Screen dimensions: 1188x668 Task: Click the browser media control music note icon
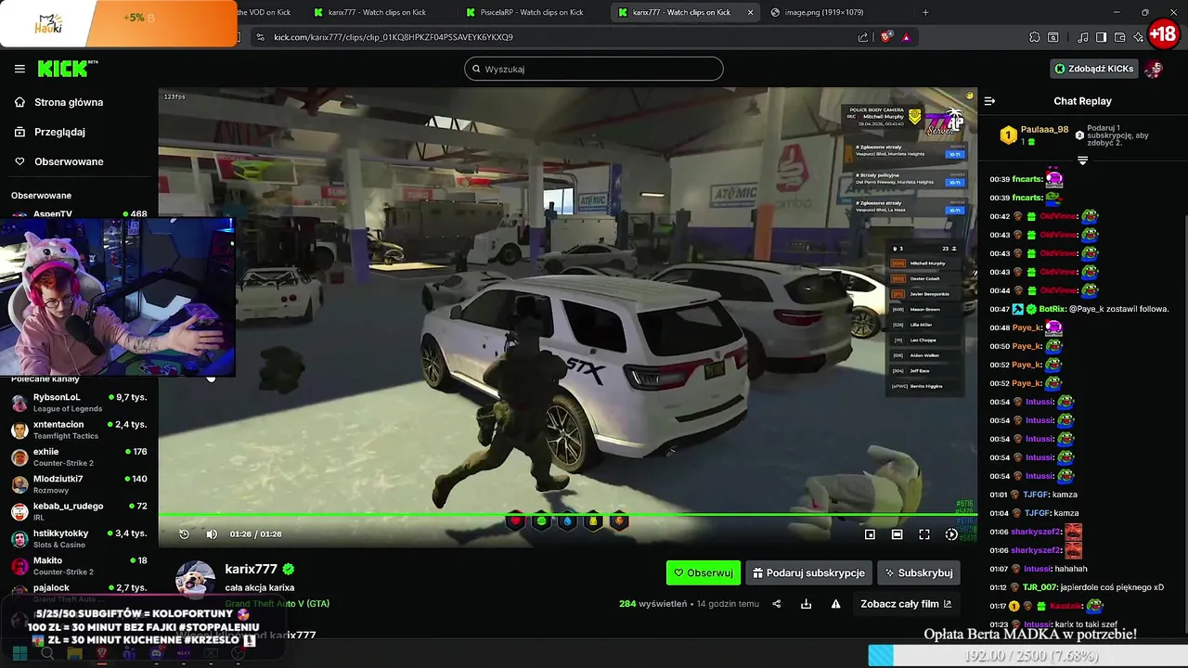[1083, 37]
